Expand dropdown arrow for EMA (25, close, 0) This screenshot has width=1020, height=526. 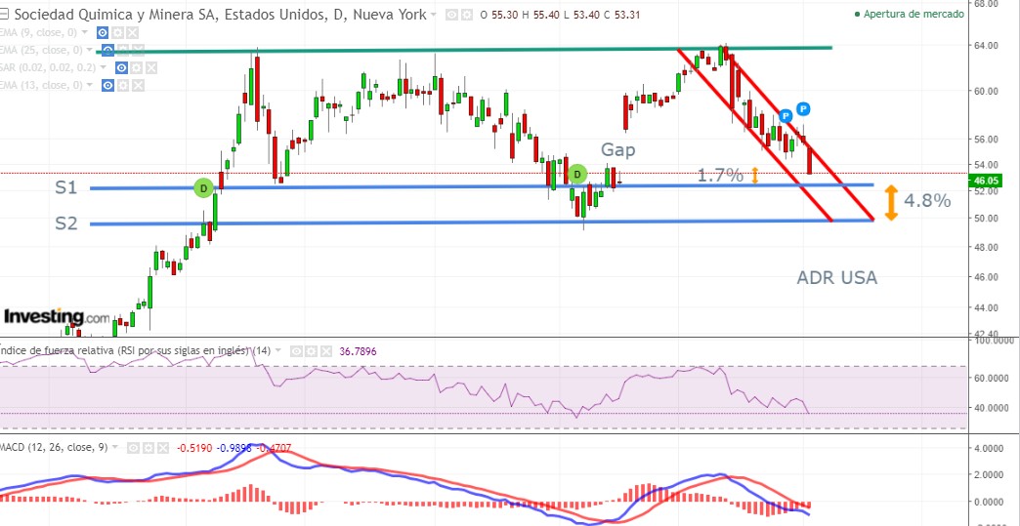pyautogui.click(x=91, y=50)
